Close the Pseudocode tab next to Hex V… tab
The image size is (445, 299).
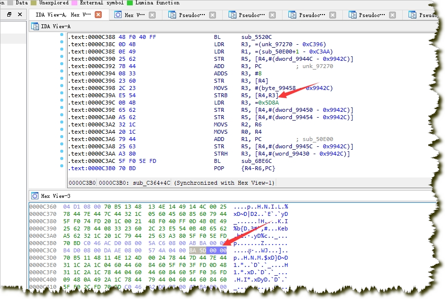213,15
